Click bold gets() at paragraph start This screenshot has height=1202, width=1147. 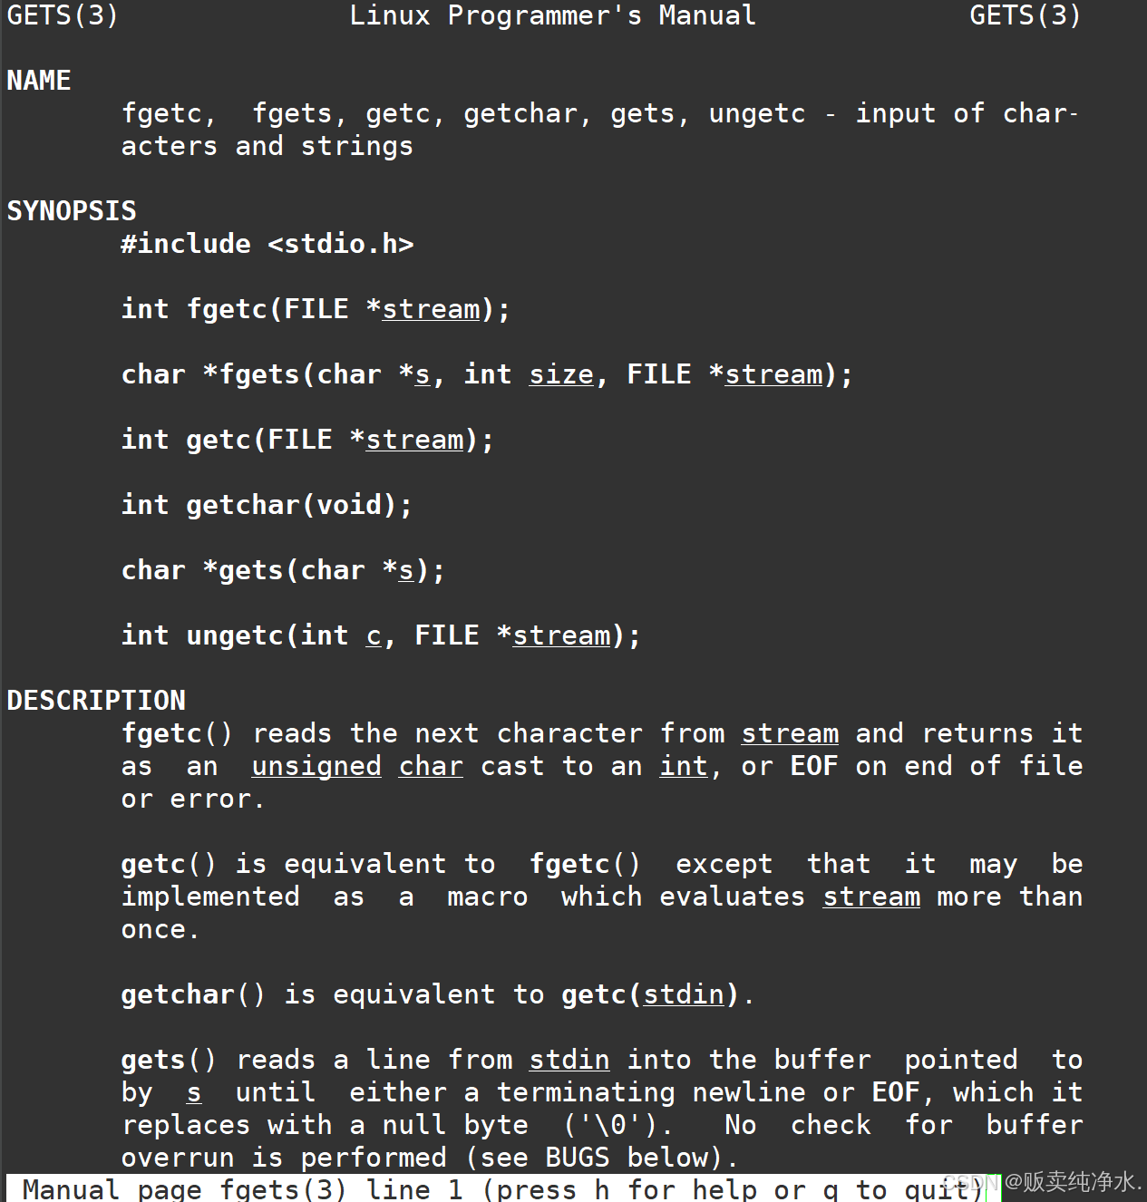pyautogui.click(x=170, y=1060)
